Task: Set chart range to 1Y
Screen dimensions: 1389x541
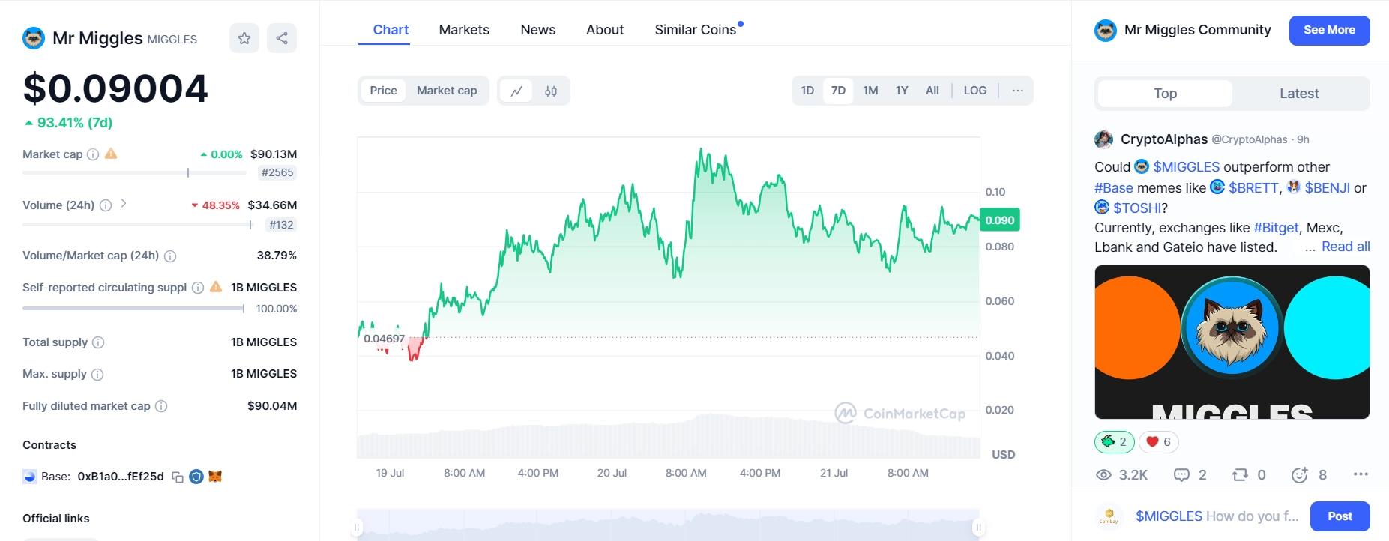Action: pyautogui.click(x=902, y=91)
